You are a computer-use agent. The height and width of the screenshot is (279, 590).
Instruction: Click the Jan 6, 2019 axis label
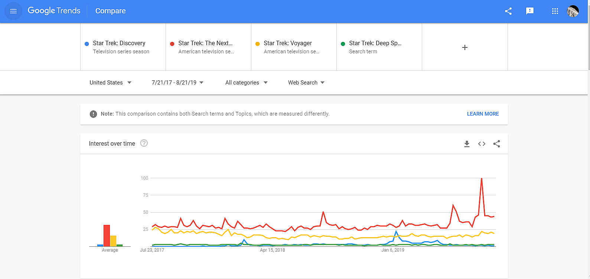pos(393,250)
